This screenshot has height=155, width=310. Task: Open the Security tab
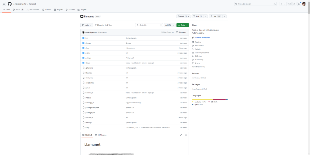70,10
